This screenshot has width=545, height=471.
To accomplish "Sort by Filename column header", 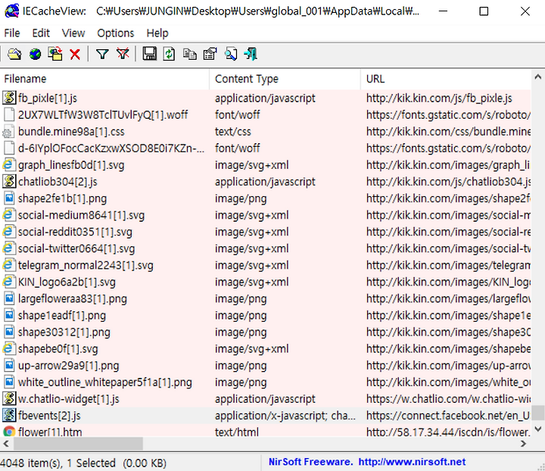I will [x=105, y=79].
